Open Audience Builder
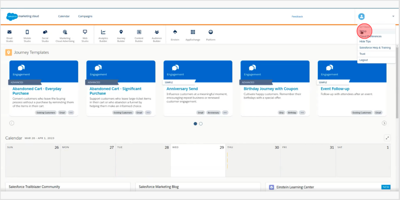 tap(157, 35)
